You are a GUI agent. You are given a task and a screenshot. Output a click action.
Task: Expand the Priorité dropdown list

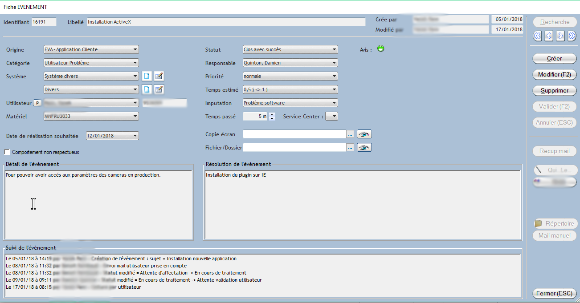pos(335,77)
